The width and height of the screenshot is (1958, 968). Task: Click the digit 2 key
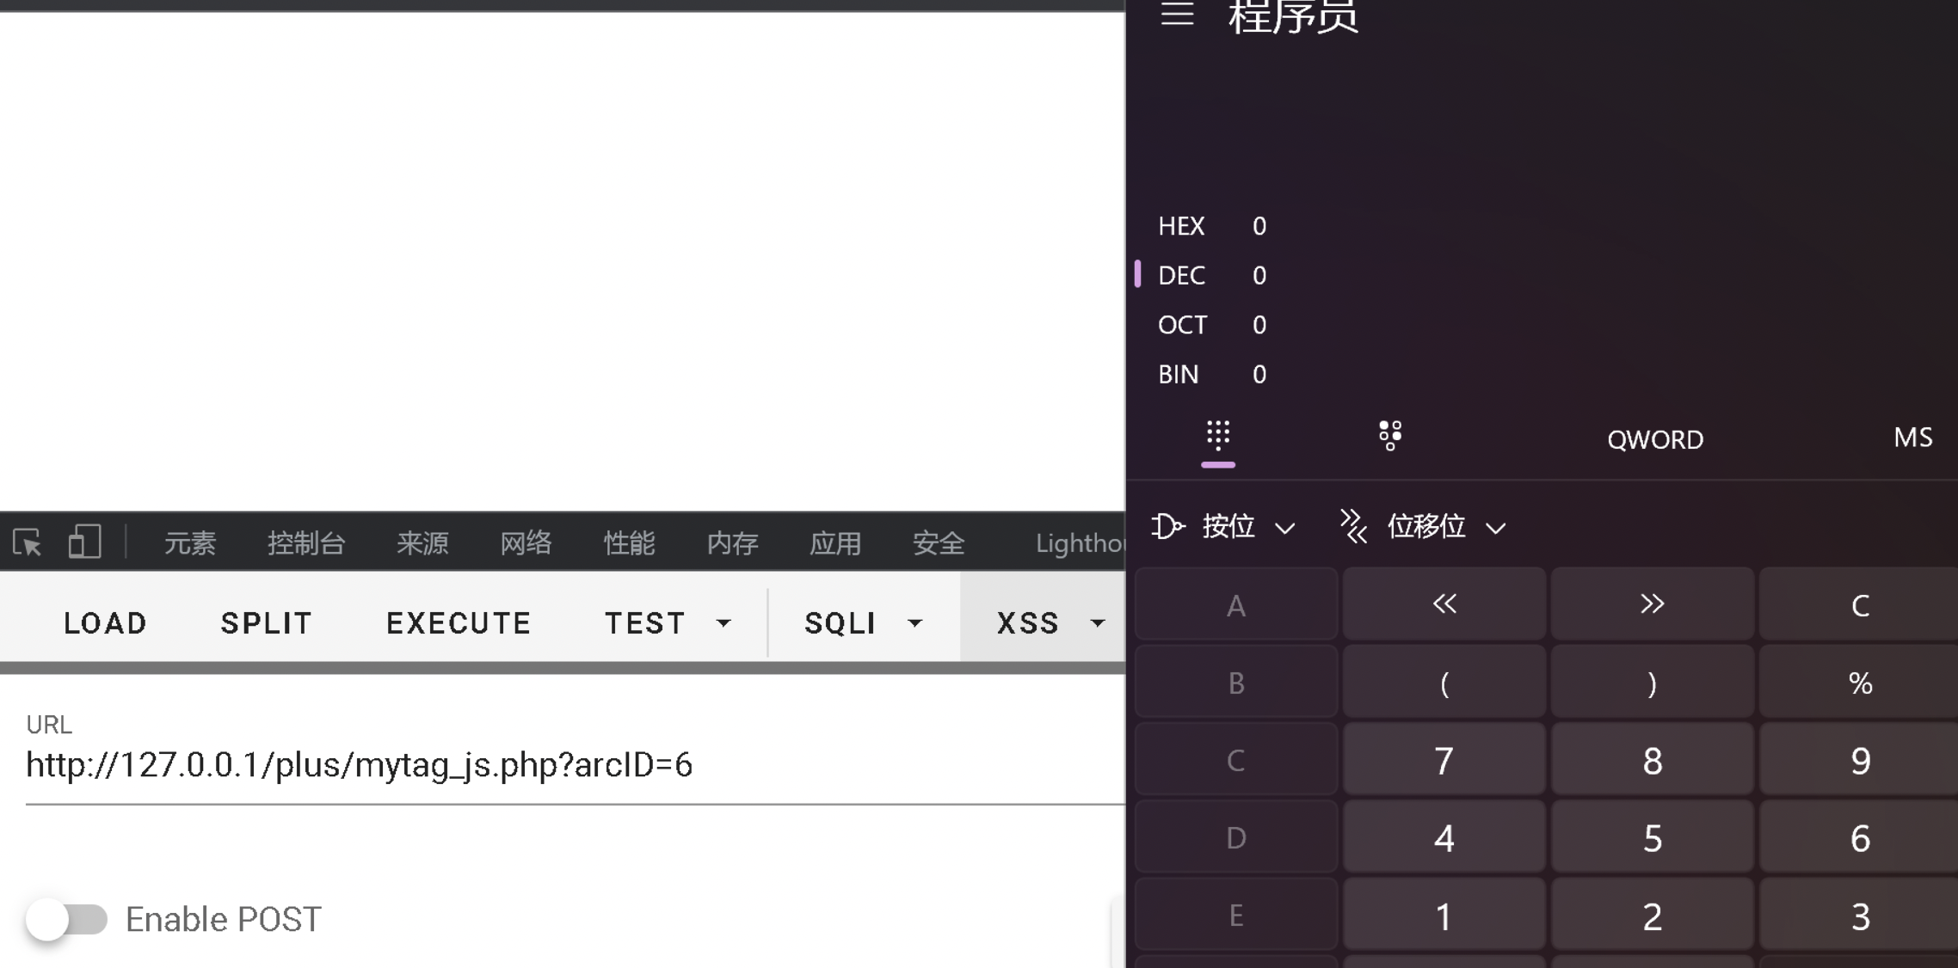(1653, 916)
